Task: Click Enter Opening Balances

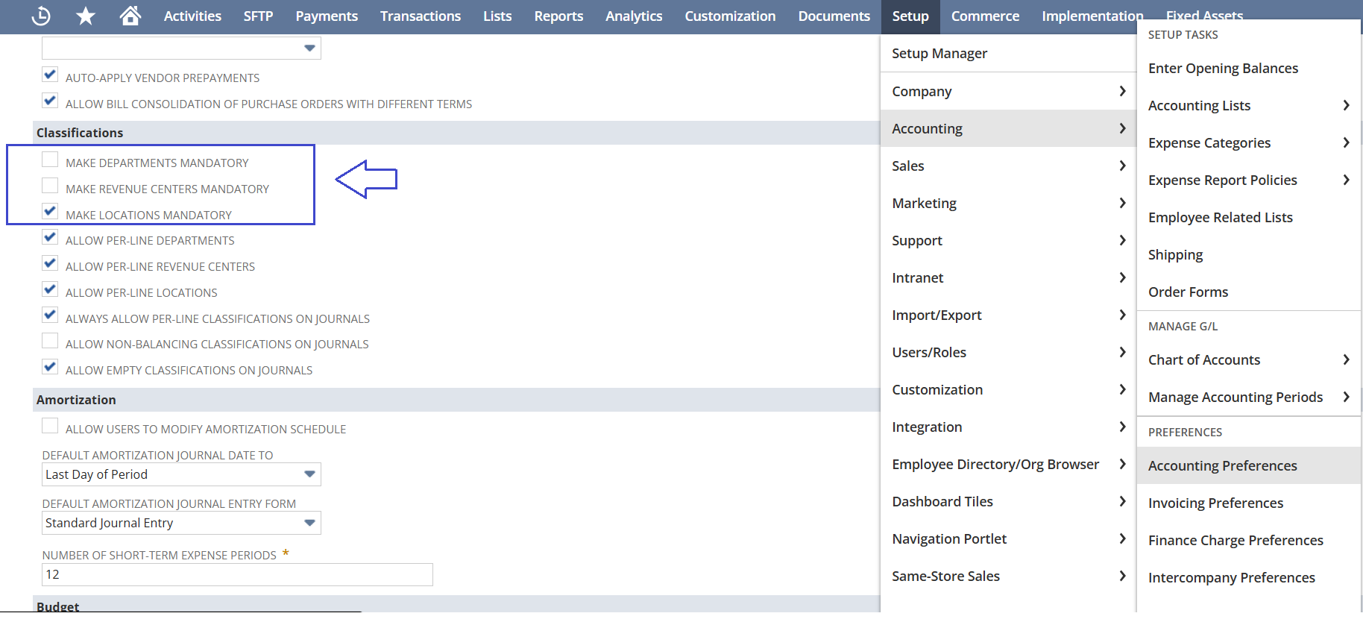Action: click(1223, 68)
